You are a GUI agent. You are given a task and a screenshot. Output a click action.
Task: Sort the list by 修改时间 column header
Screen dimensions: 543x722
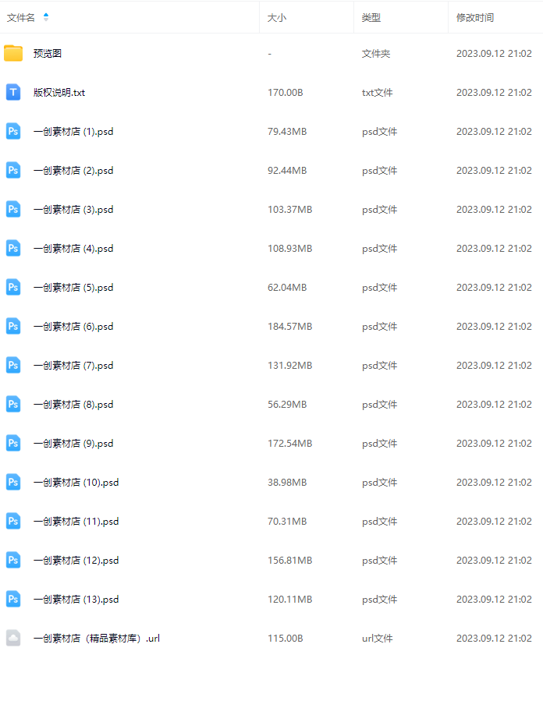[475, 17]
